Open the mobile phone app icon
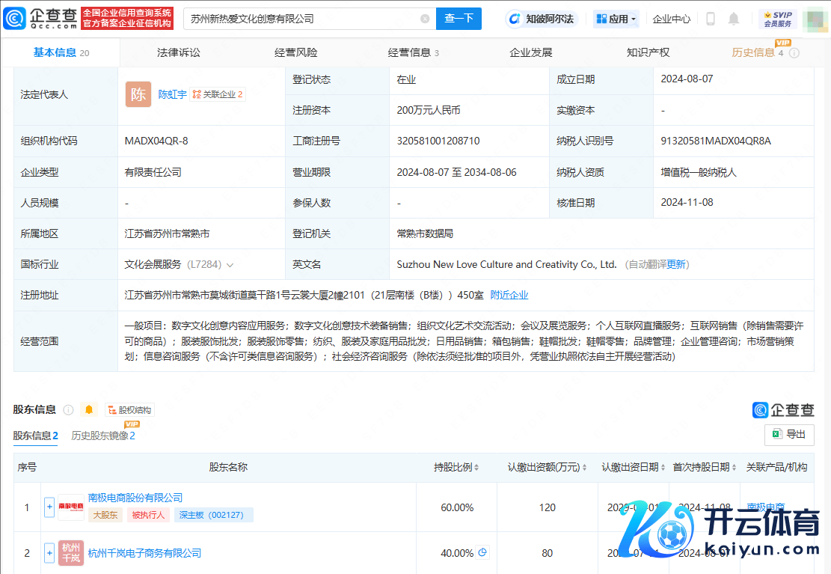The height and width of the screenshot is (574, 831). click(711, 19)
